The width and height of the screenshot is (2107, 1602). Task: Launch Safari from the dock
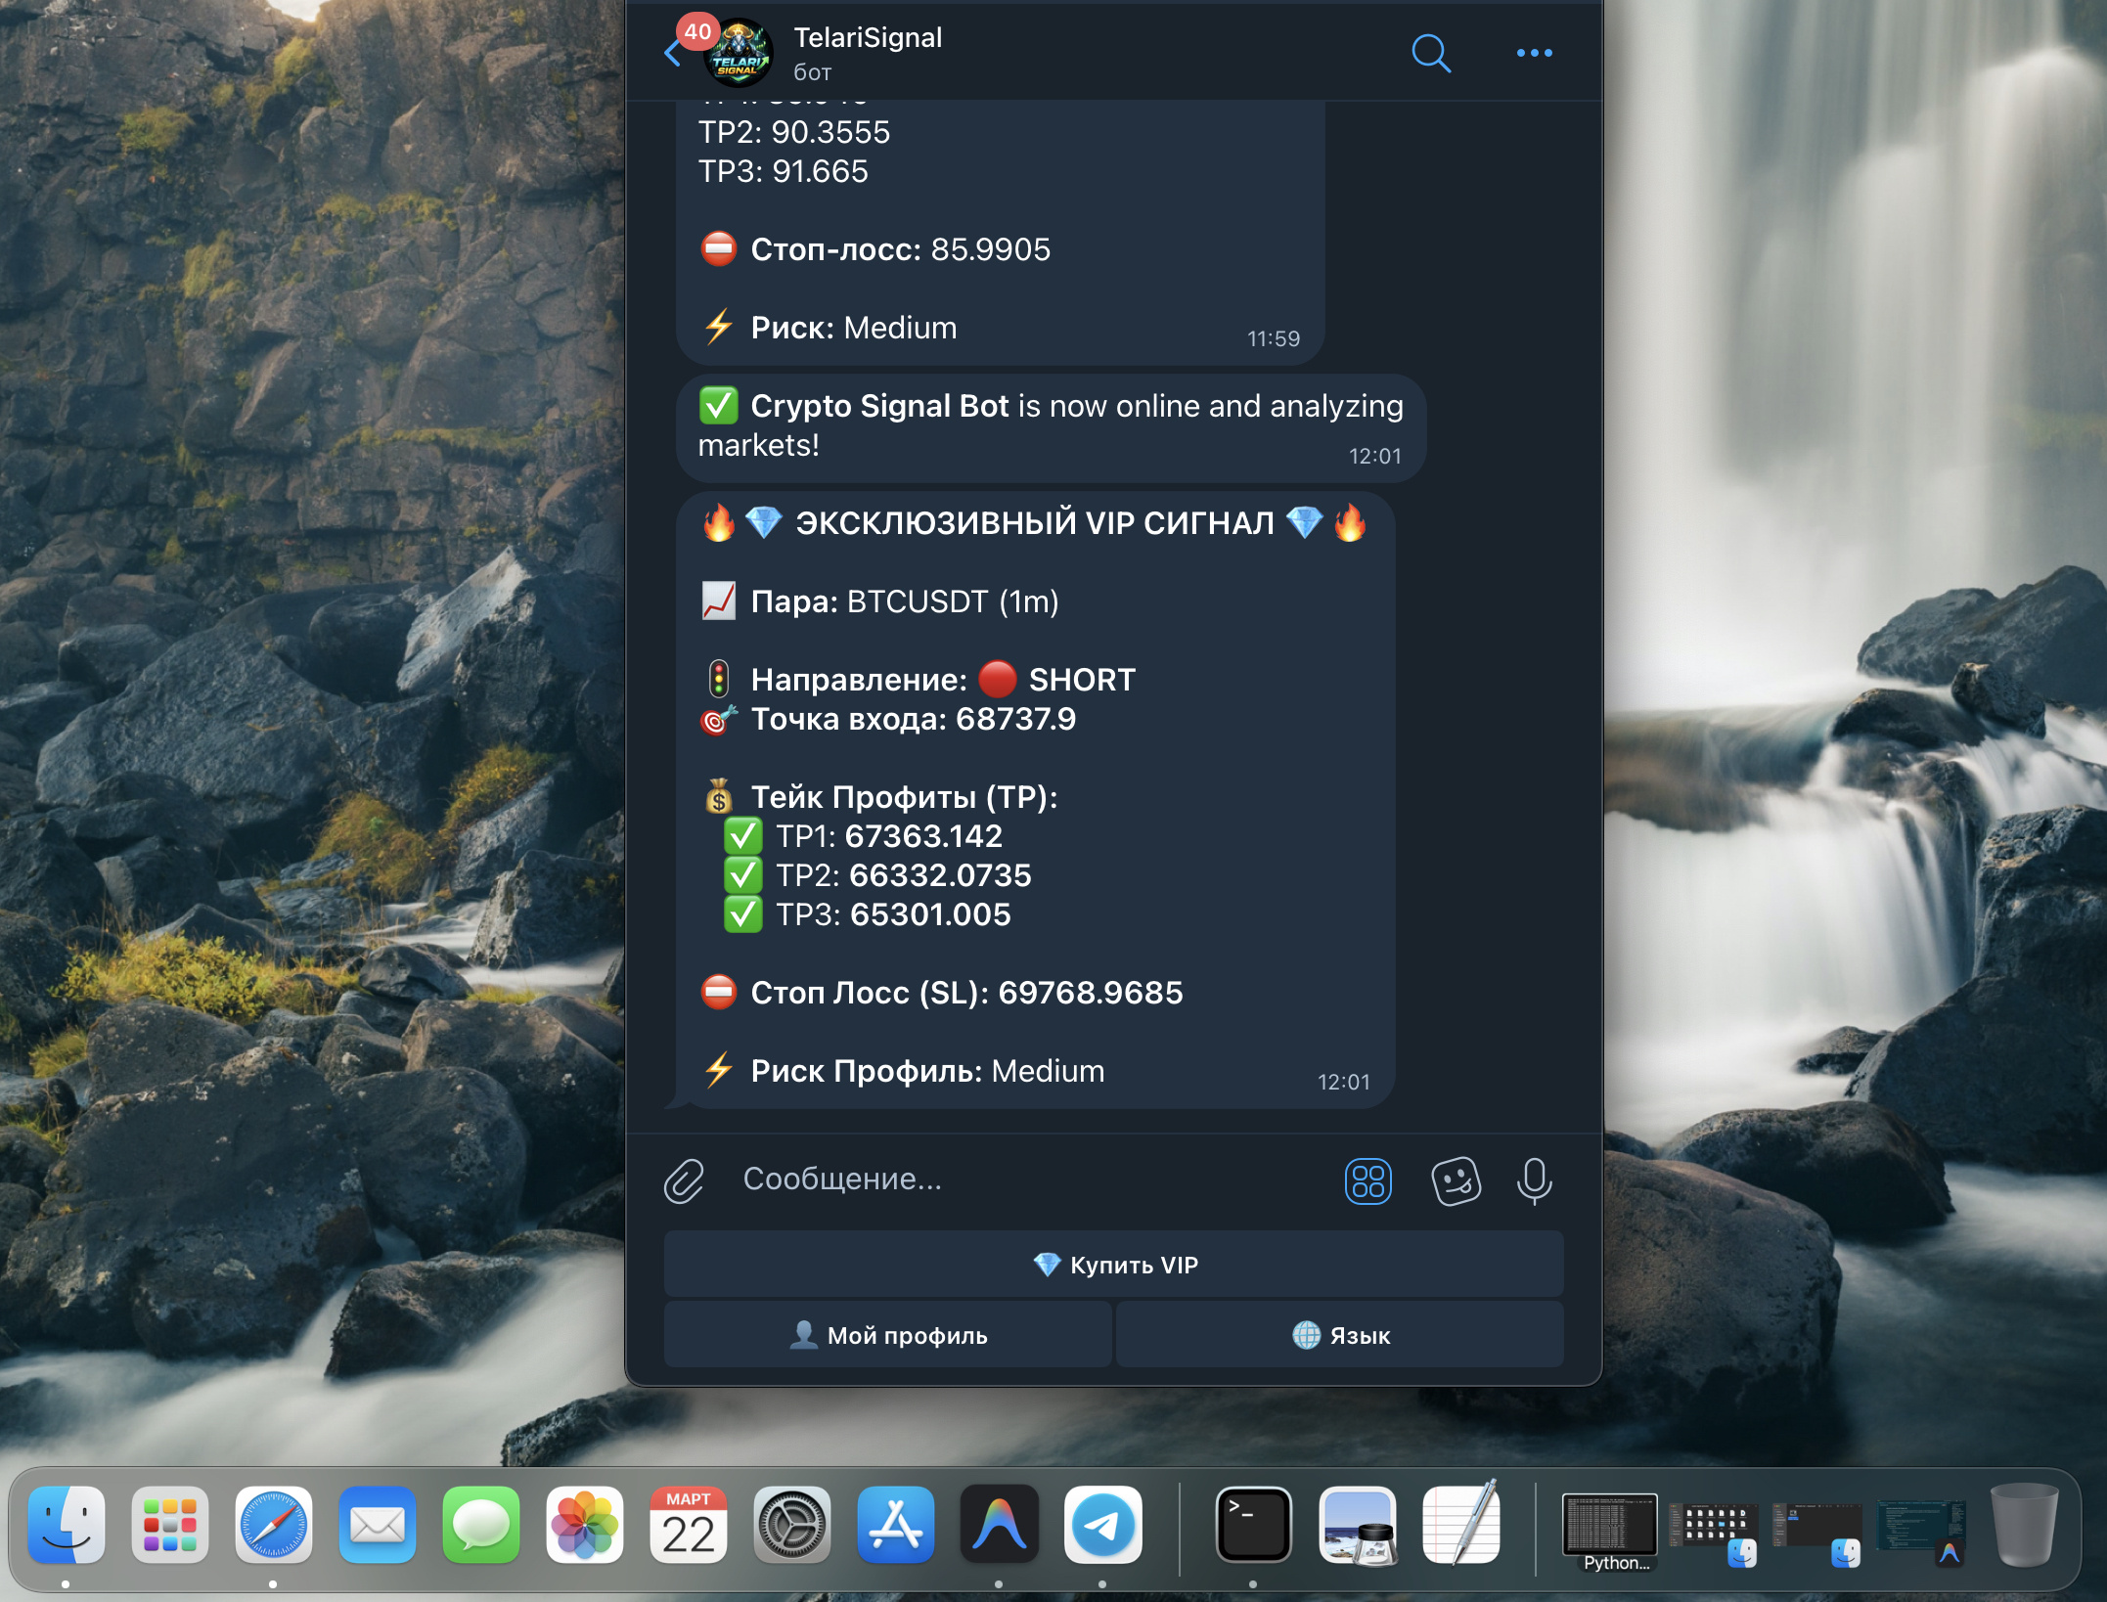[x=273, y=1525]
